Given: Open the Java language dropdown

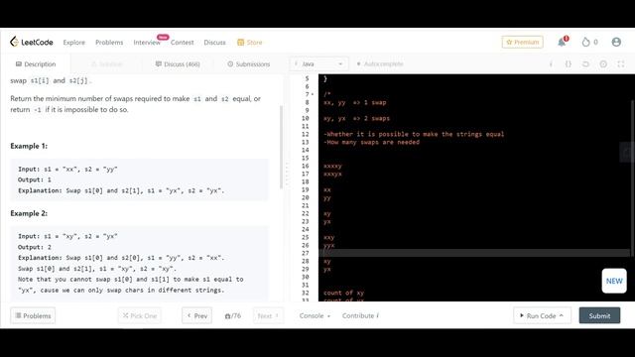Looking at the screenshot, I should [319, 63].
